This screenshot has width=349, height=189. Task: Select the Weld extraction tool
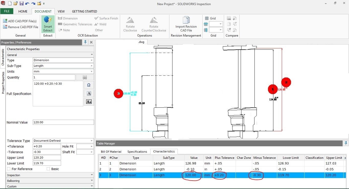100,24
